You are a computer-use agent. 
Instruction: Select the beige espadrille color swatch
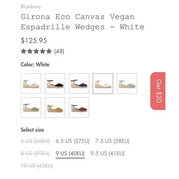31,84
